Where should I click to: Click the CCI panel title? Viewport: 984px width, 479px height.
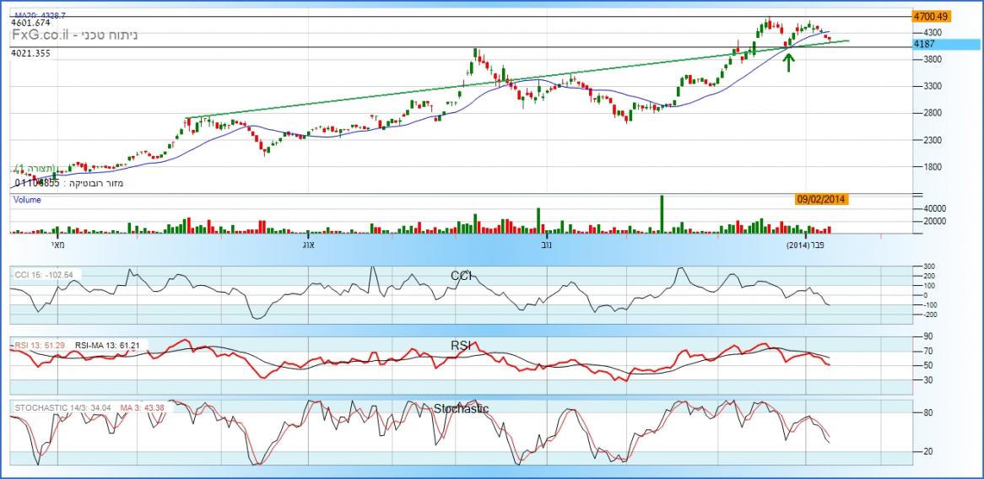(462, 275)
